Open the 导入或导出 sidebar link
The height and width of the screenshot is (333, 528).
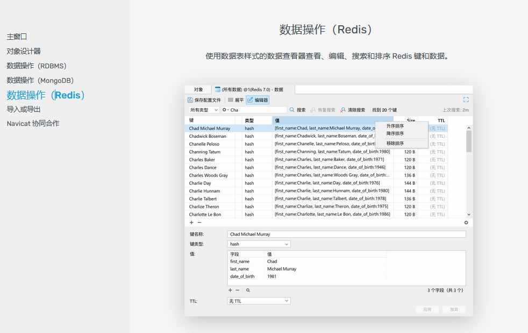pos(24,109)
